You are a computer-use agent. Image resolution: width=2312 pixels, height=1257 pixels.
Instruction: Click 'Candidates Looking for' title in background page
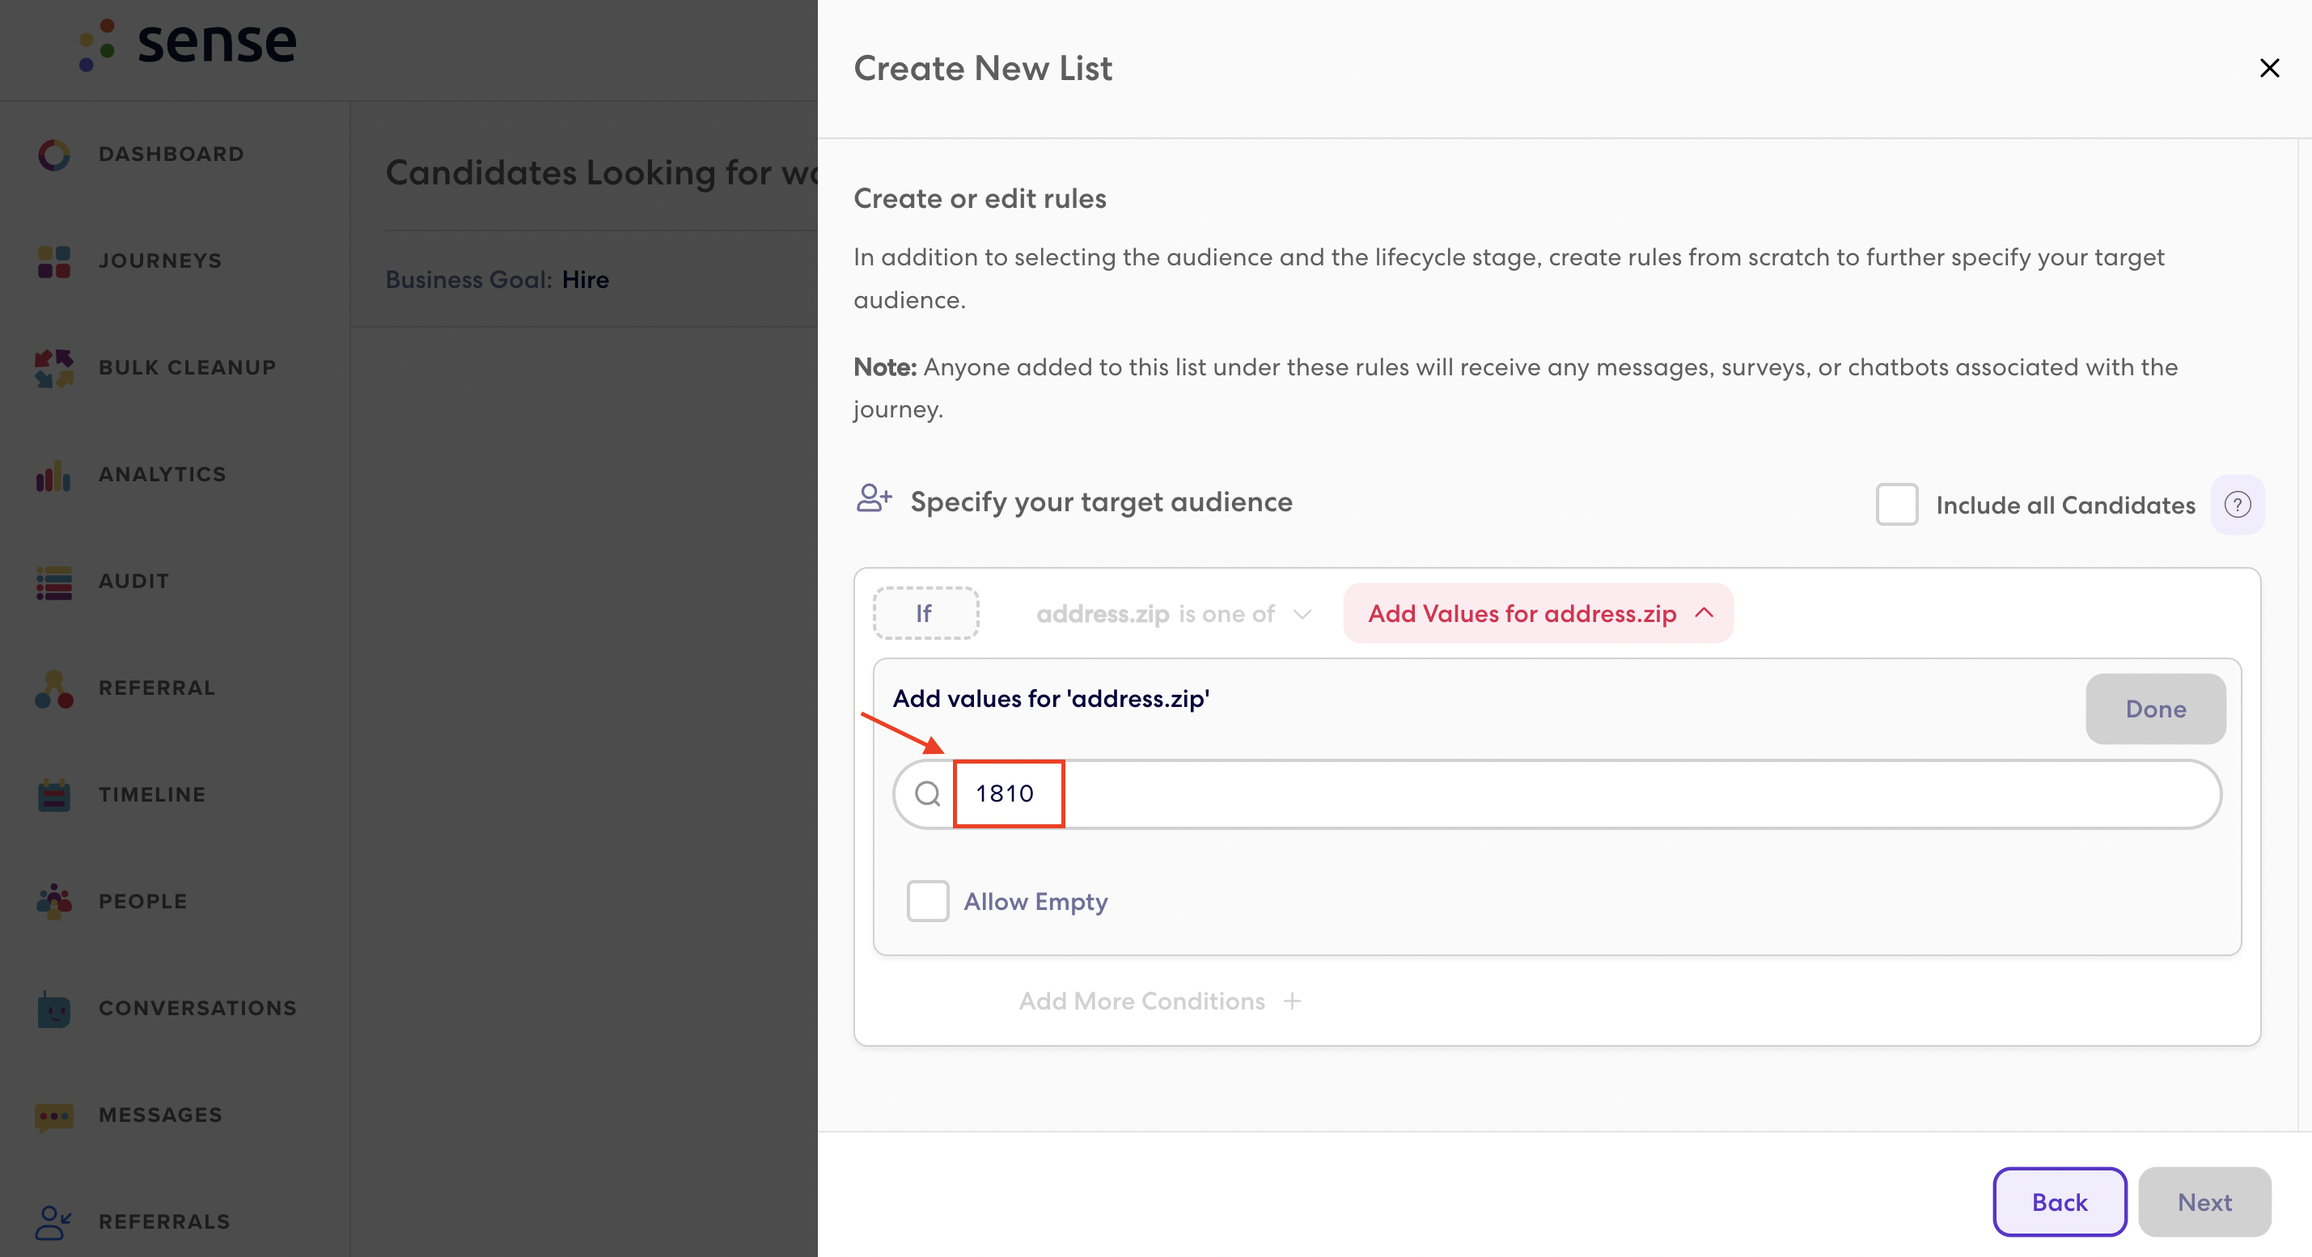tap(579, 172)
